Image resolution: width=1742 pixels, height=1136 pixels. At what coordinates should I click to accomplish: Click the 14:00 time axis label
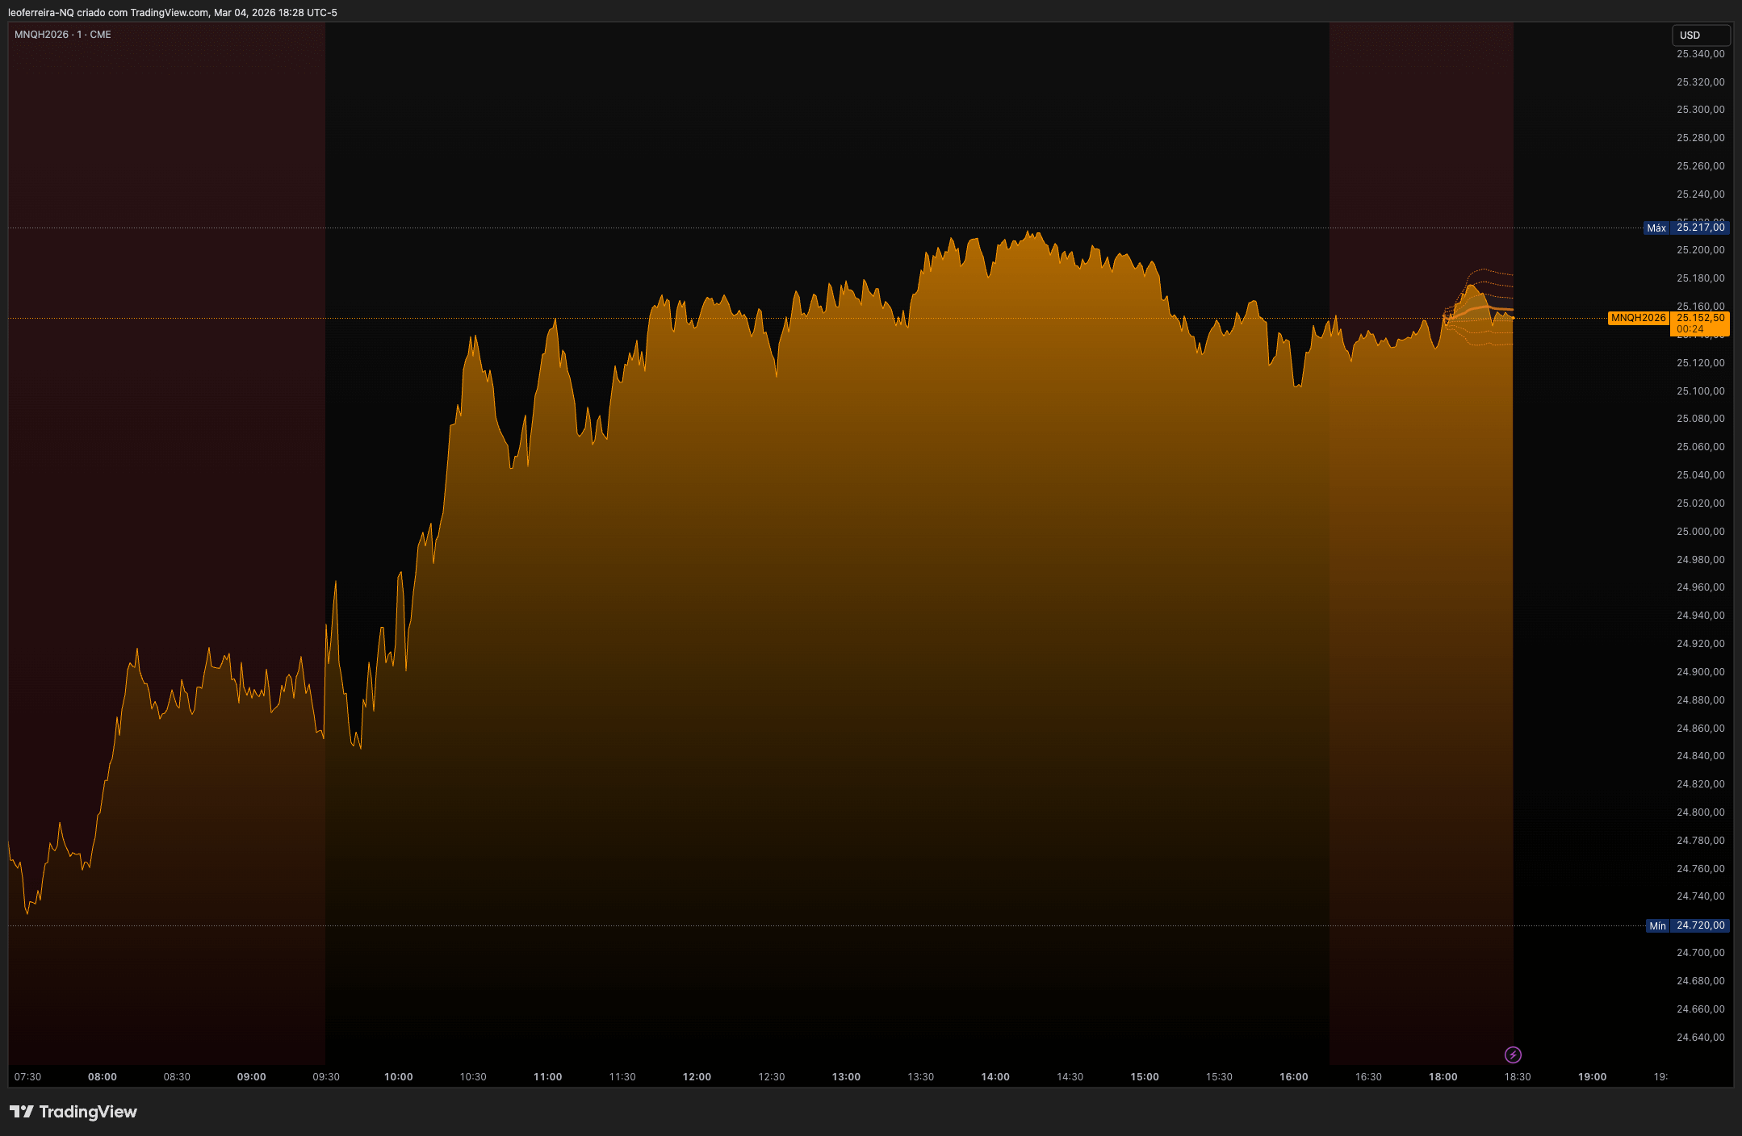995,1077
